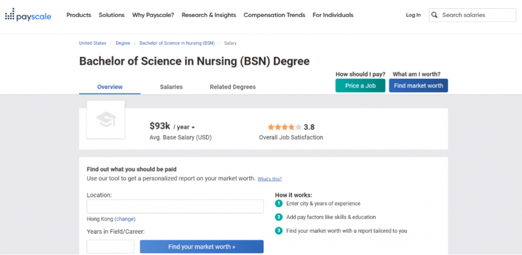The height and width of the screenshot is (255, 522).
Task: Click the Salary breadcrumb text
Action: pos(231,43)
